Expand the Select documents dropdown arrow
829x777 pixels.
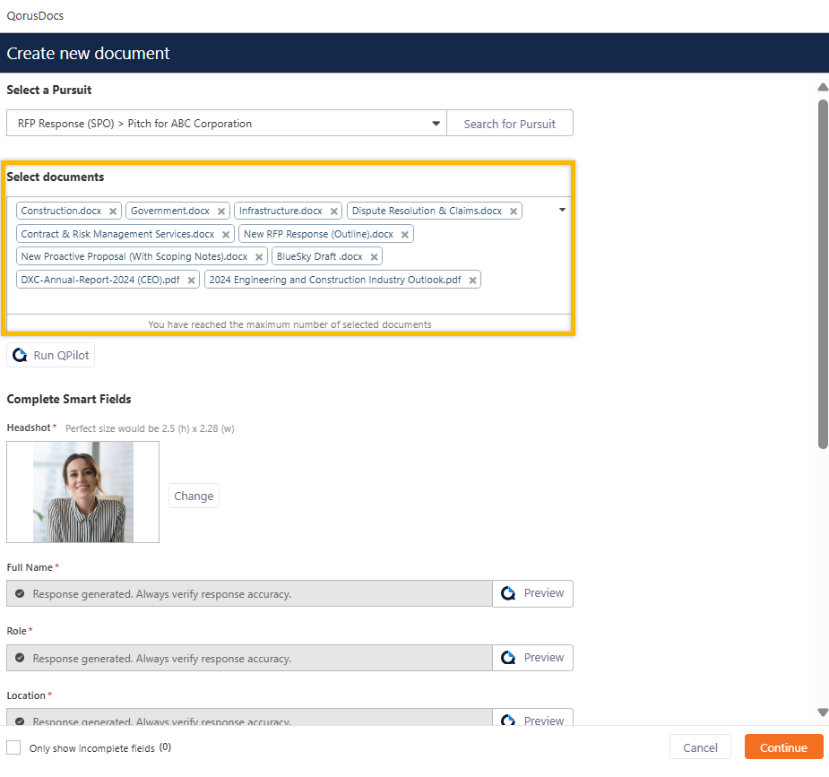[562, 210]
